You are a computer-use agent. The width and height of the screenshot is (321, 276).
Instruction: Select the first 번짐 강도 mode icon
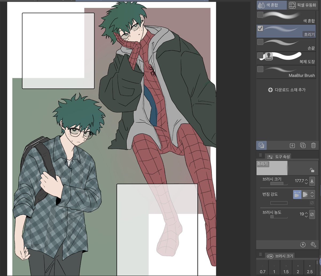point(297,194)
